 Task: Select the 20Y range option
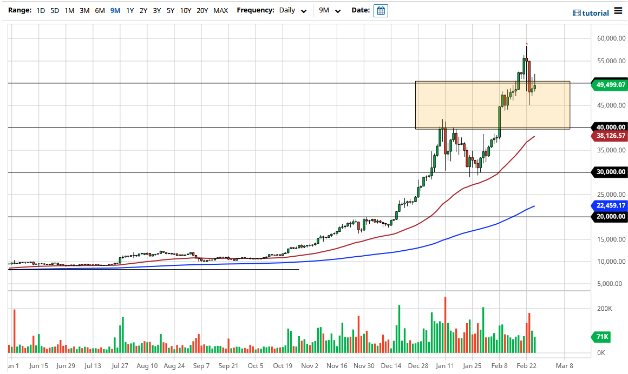[x=203, y=10]
